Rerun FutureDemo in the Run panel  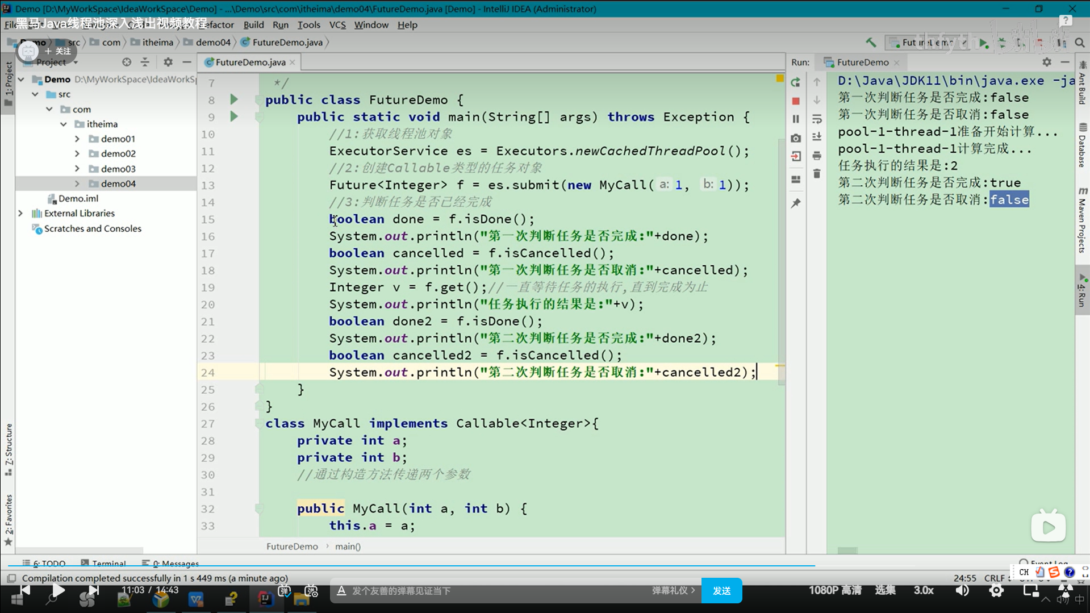pyautogui.click(x=795, y=83)
